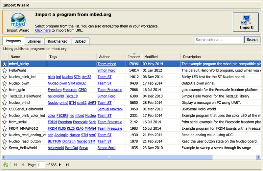Bookmark HelloWorld with its star icon

click(x=5, y=70)
